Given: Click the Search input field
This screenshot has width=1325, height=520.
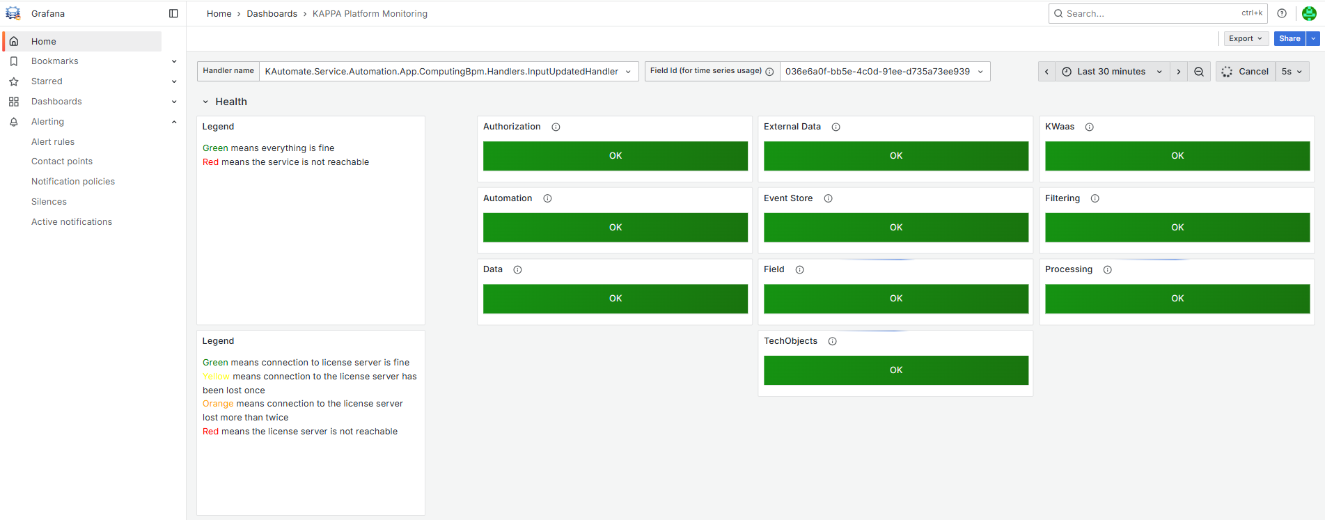Looking at the screenshot, I should [1149, 13].
